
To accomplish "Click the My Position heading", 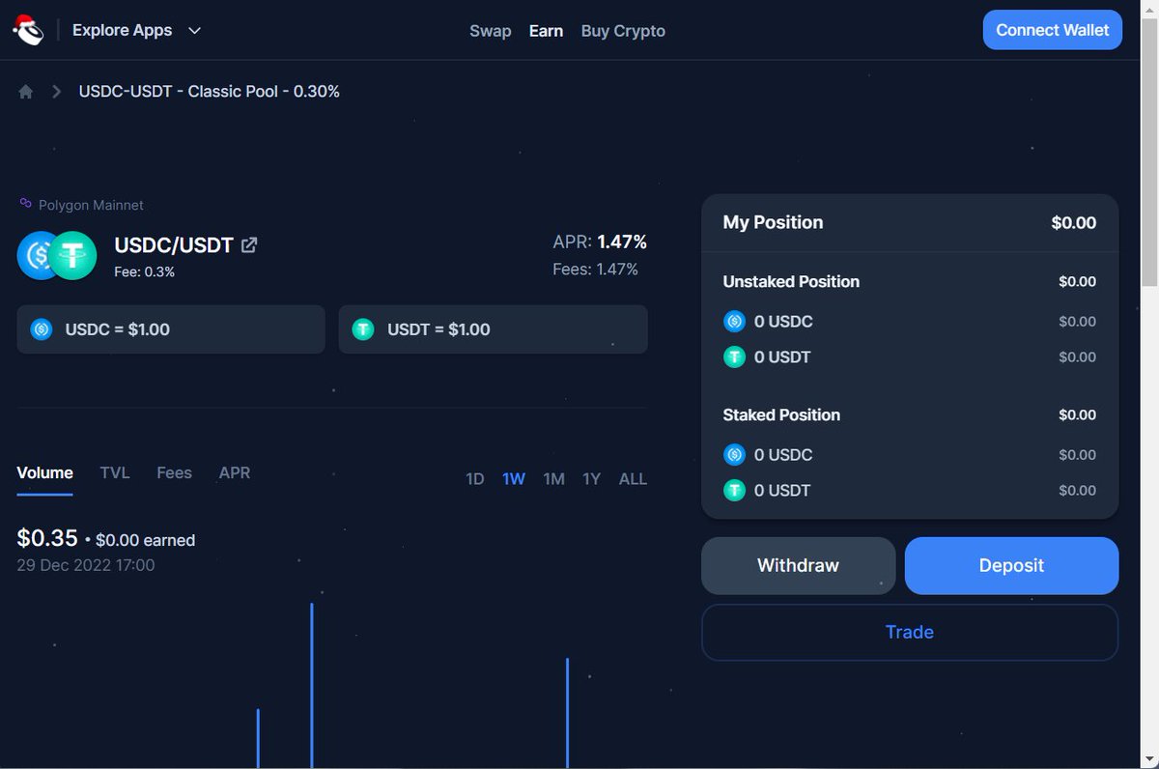I will pyautogui.click(x=773, y=222).
